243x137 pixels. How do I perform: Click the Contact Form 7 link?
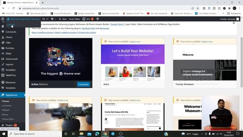117,24
